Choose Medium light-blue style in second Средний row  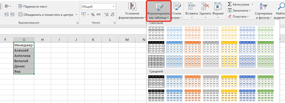pos(175,96)
